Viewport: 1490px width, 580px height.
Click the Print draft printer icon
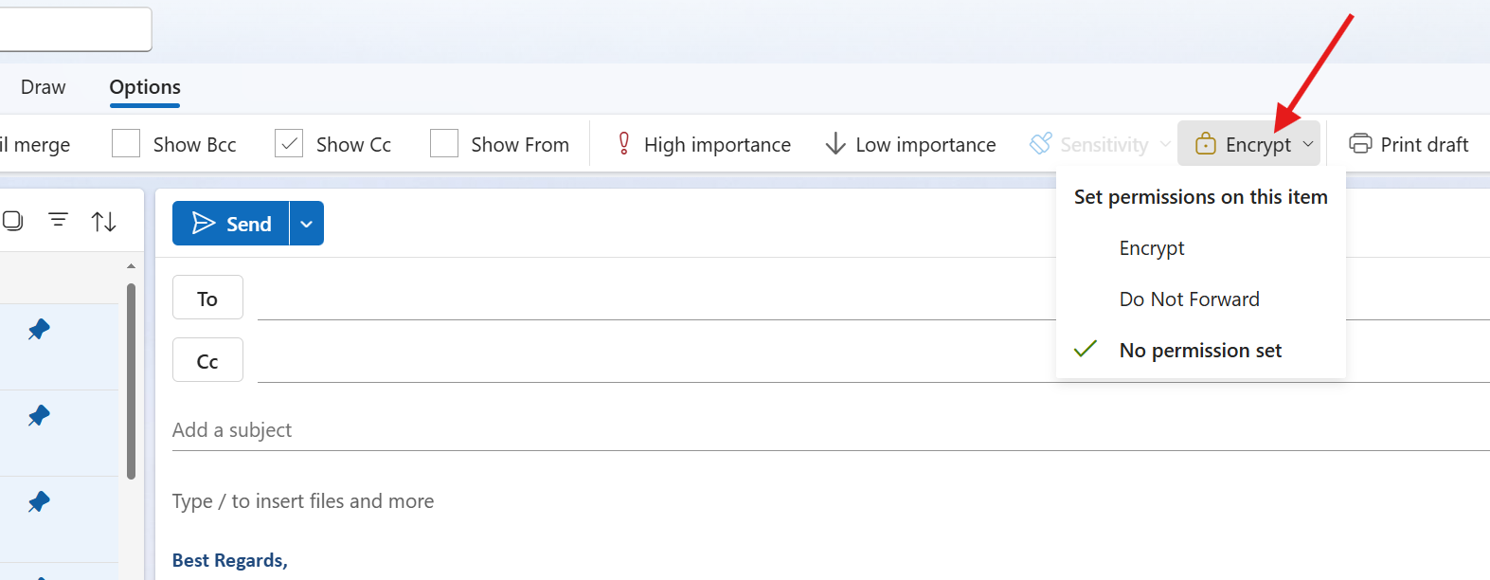pyautogui.click(x=1360, y=144)
